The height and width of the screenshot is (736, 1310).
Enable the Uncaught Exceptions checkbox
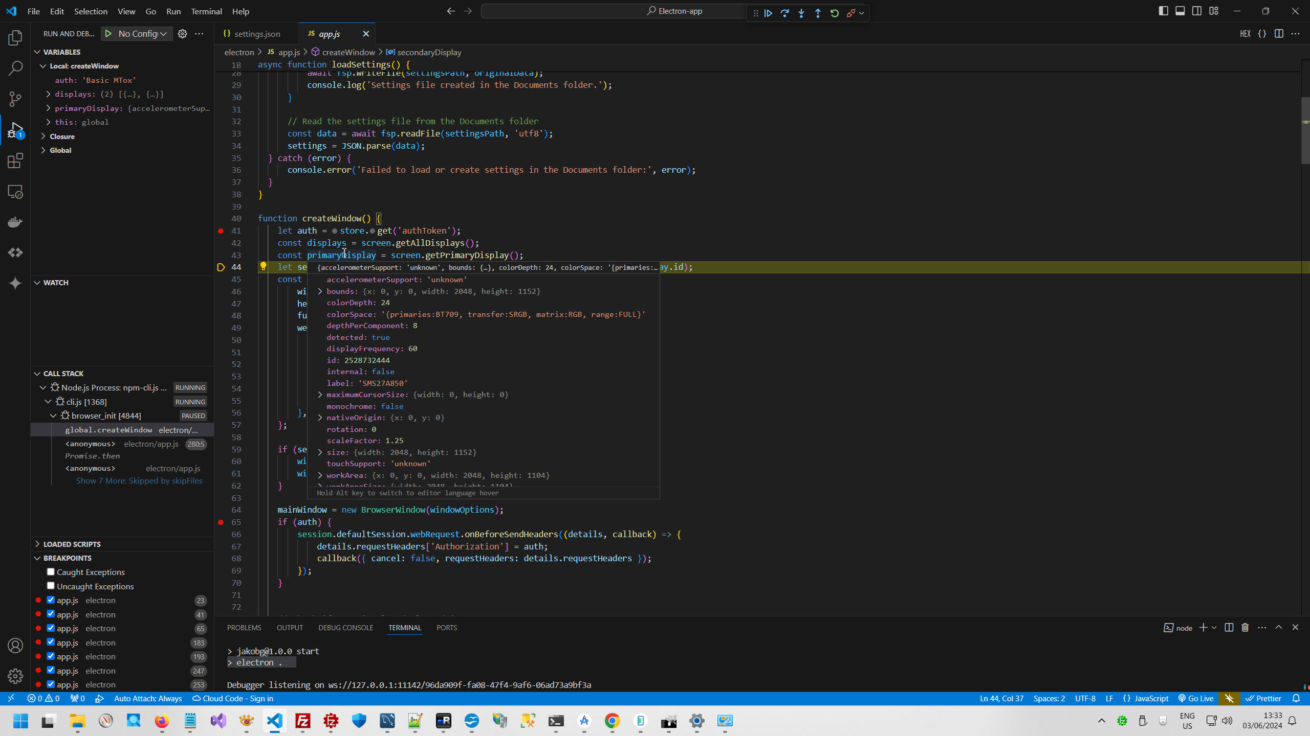[x=51, y=586]
